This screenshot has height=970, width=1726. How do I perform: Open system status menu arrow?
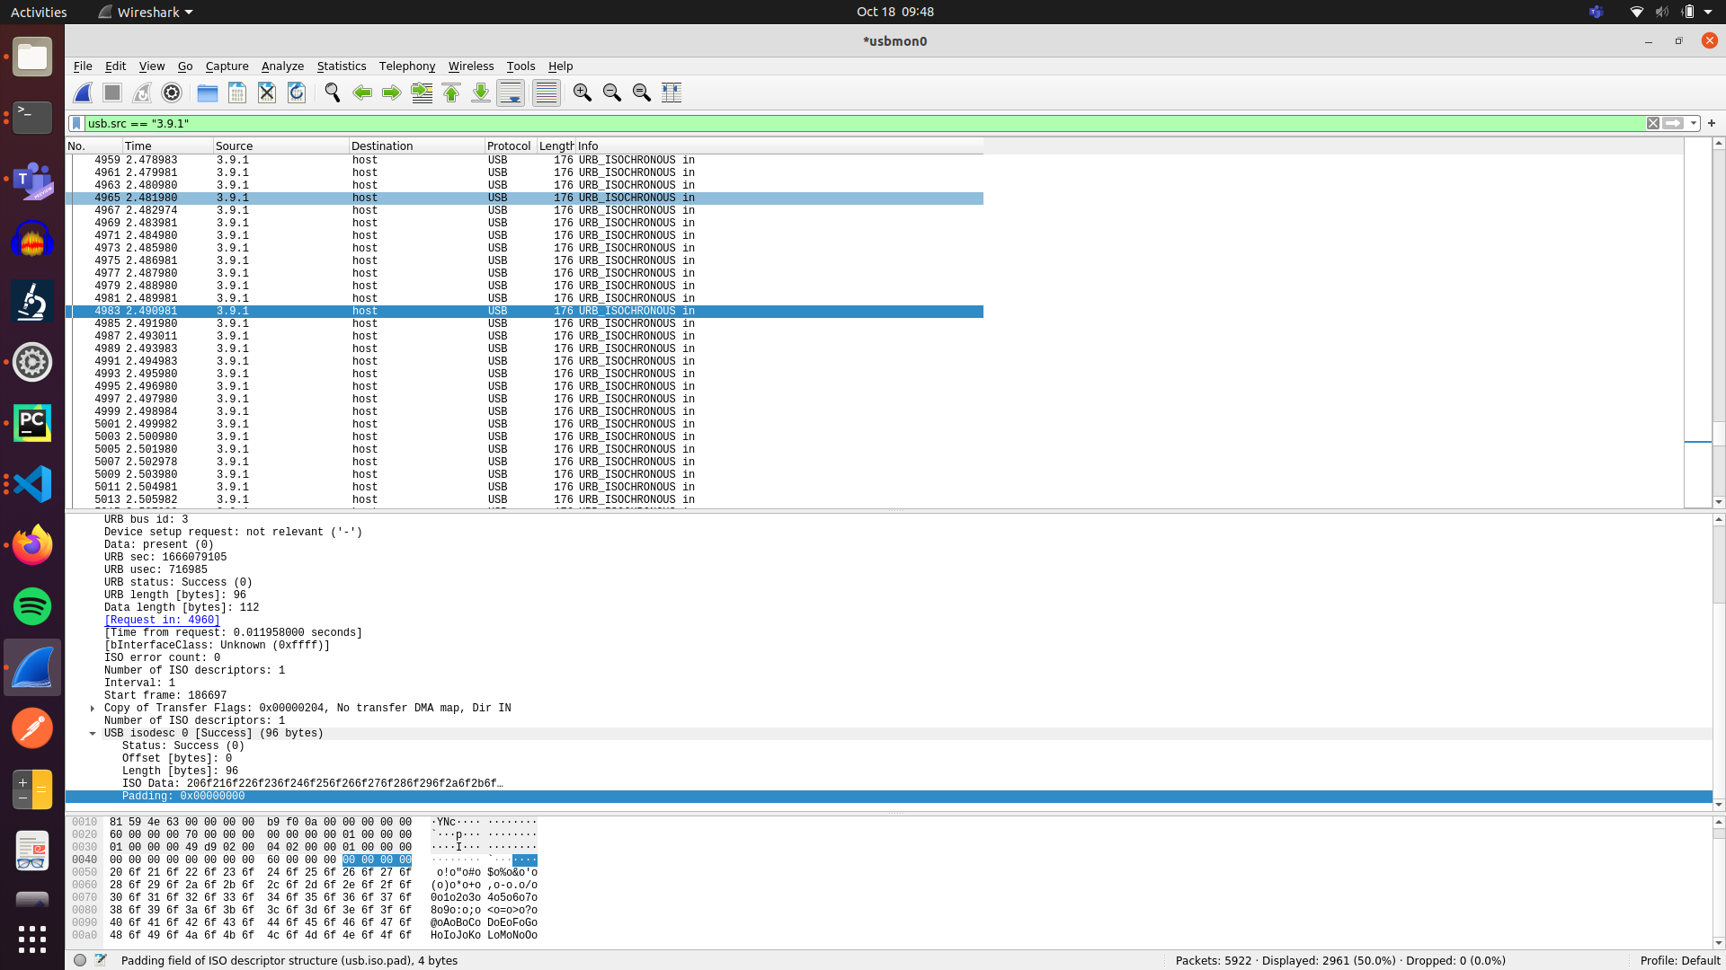click(1708, 12)
